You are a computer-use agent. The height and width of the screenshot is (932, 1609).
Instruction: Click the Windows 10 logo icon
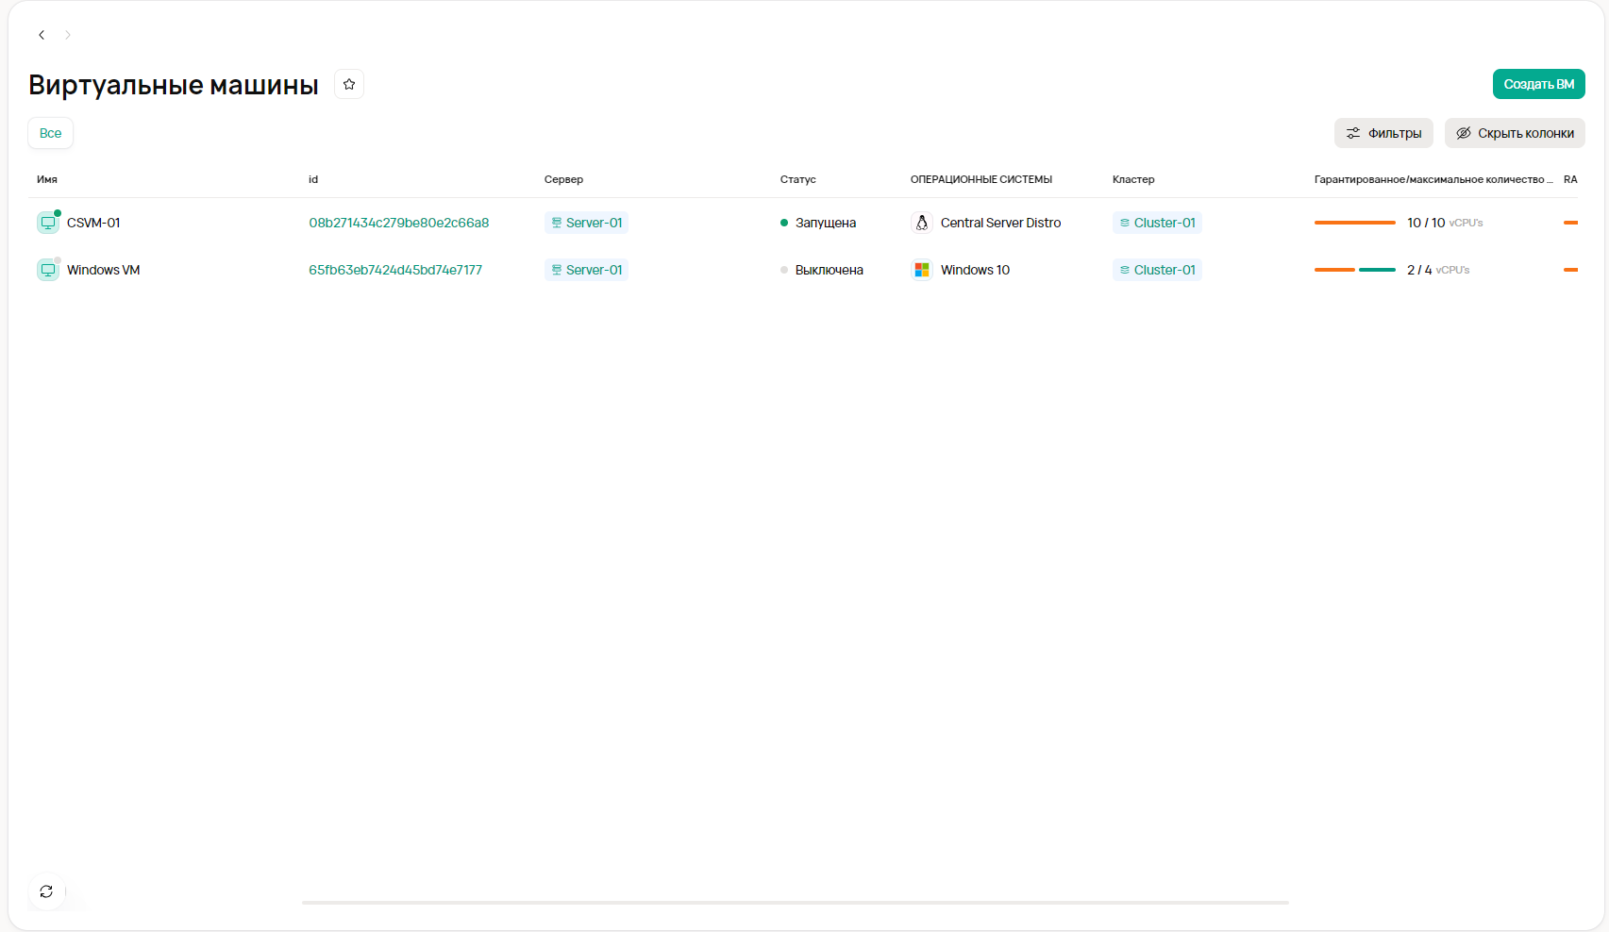tap(922, 270)
